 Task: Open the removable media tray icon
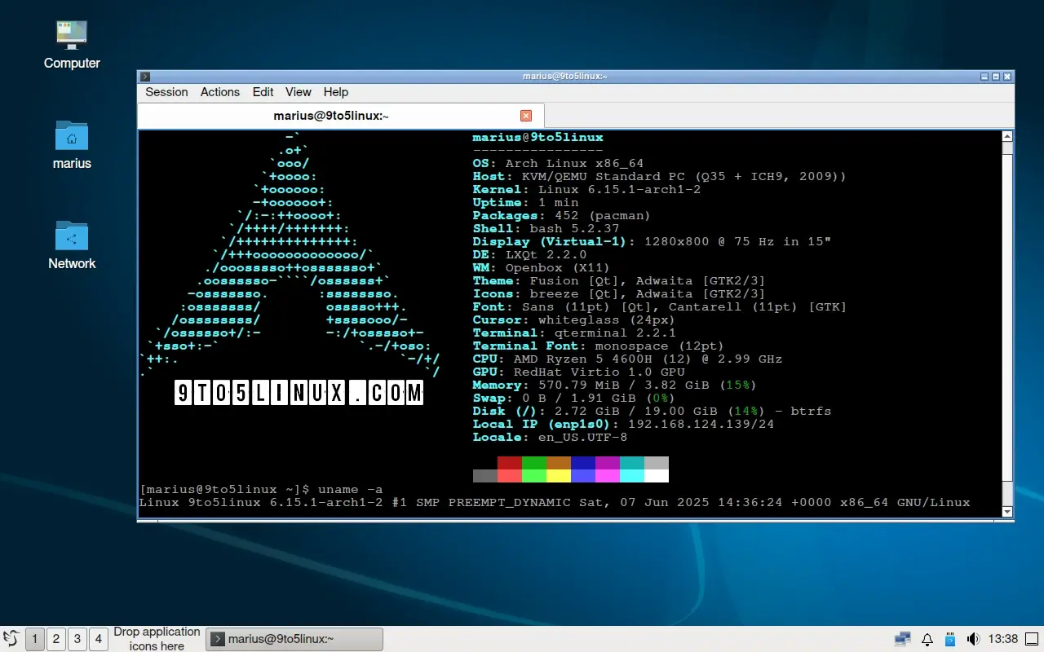coord(949,639)
